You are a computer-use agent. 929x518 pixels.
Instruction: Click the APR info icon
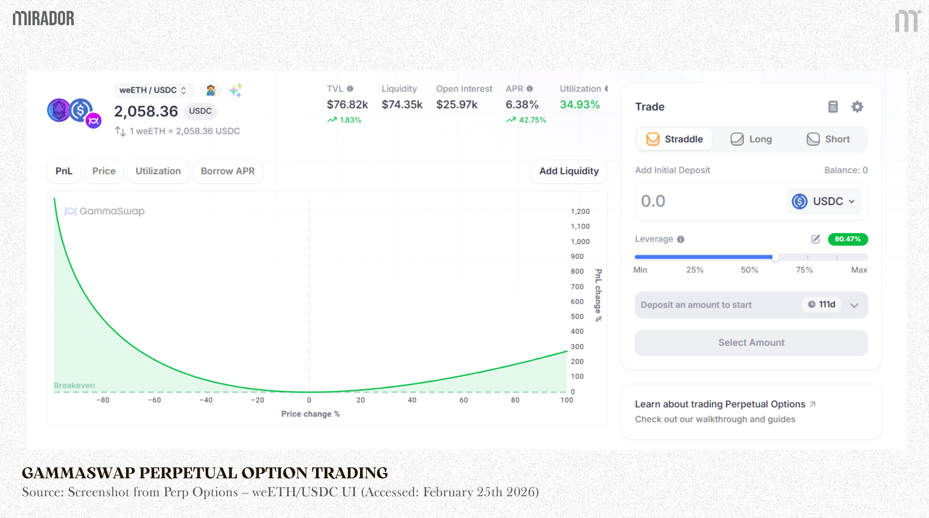[x=530, y=89]
